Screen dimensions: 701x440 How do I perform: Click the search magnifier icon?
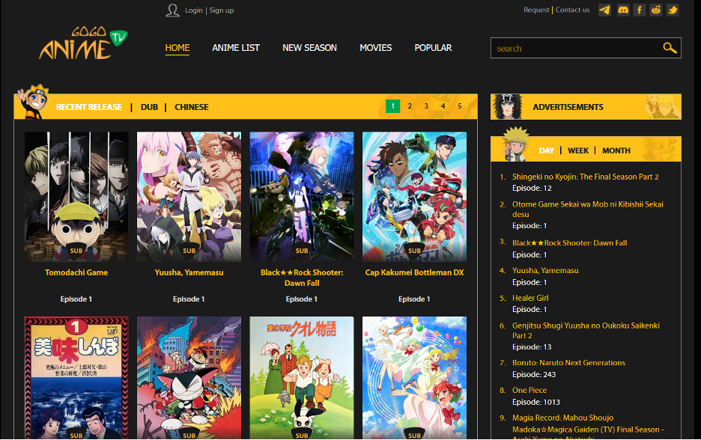click(670, 48)
